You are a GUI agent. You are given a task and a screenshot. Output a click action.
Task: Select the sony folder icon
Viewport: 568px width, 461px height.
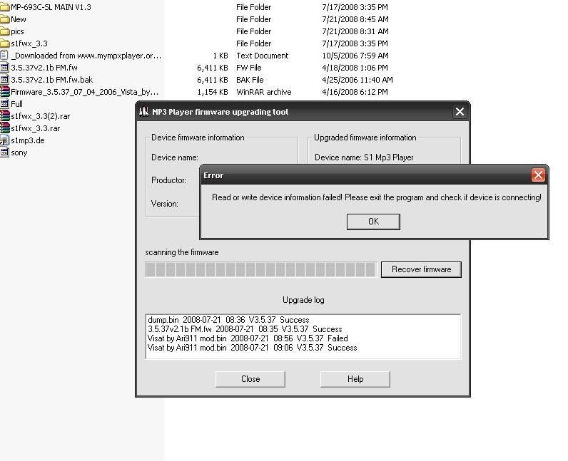(5, 152)
